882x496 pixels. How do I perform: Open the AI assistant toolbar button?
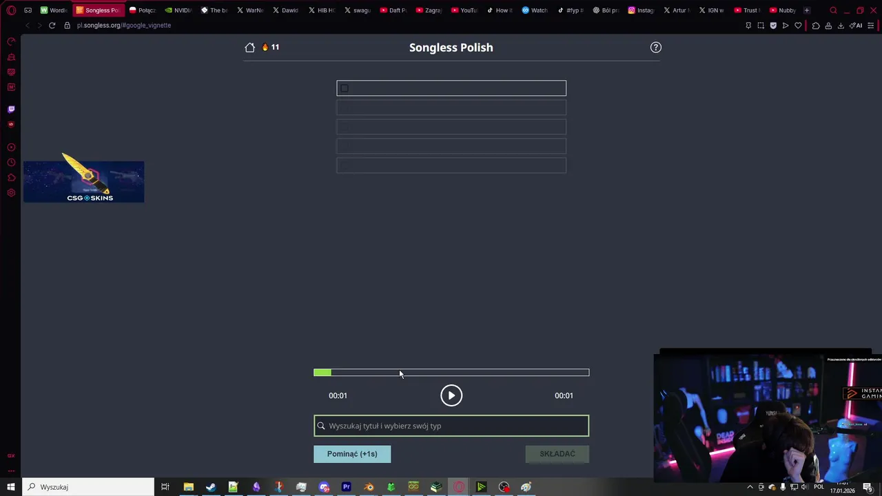(856, 25)
